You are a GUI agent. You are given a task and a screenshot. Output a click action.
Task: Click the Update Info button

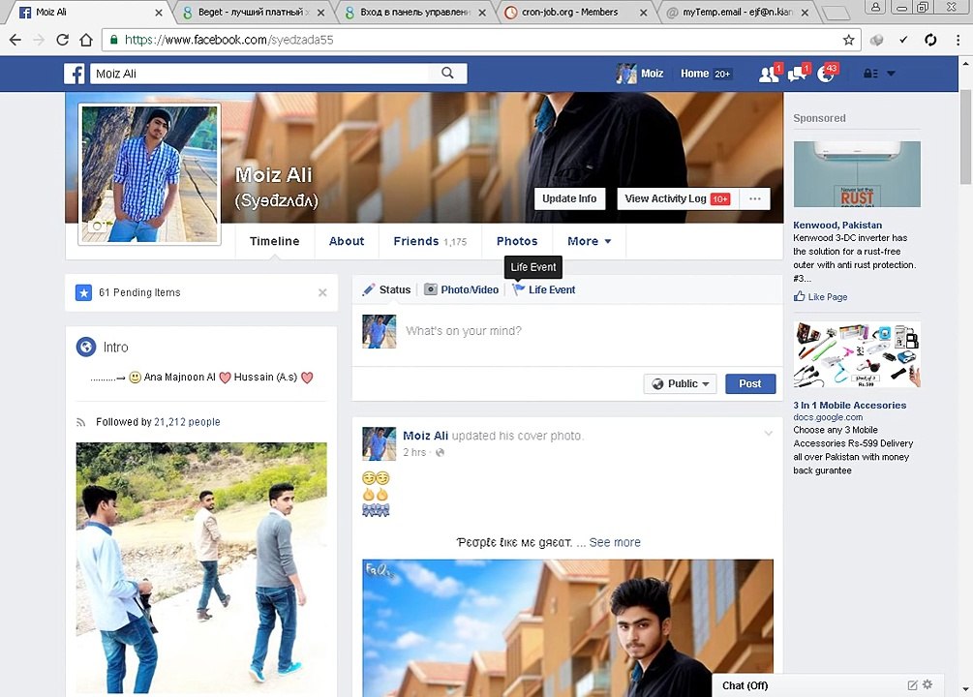[x=569, y=198]
